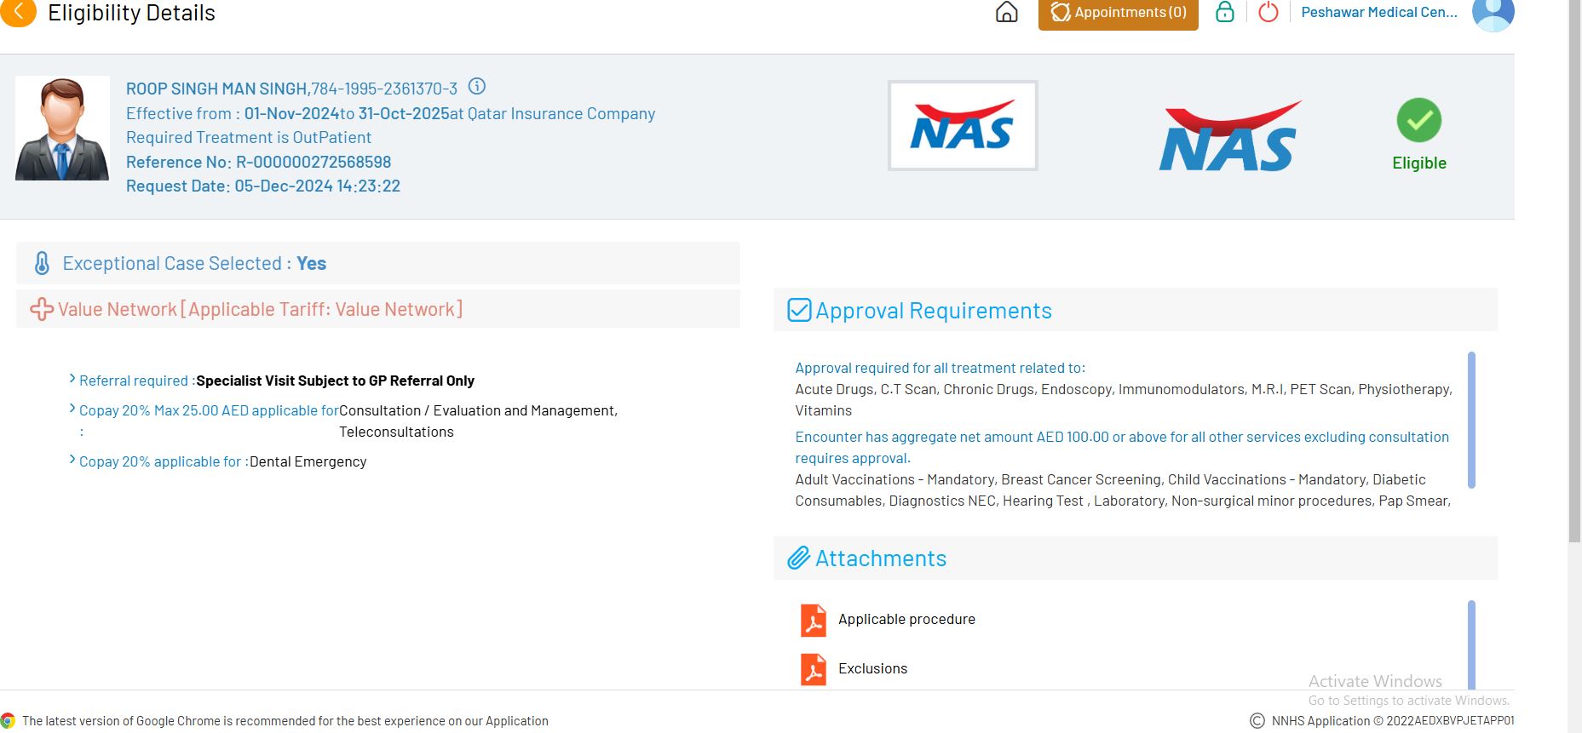Go to the home page icon
This screenshot has height=733, width=1582.
(x=1006, y=12)
